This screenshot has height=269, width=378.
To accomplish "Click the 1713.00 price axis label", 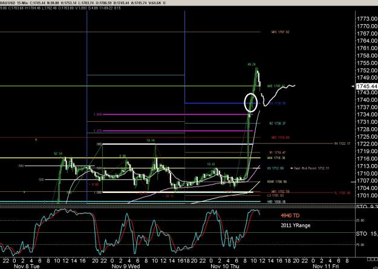I will 367,166.
